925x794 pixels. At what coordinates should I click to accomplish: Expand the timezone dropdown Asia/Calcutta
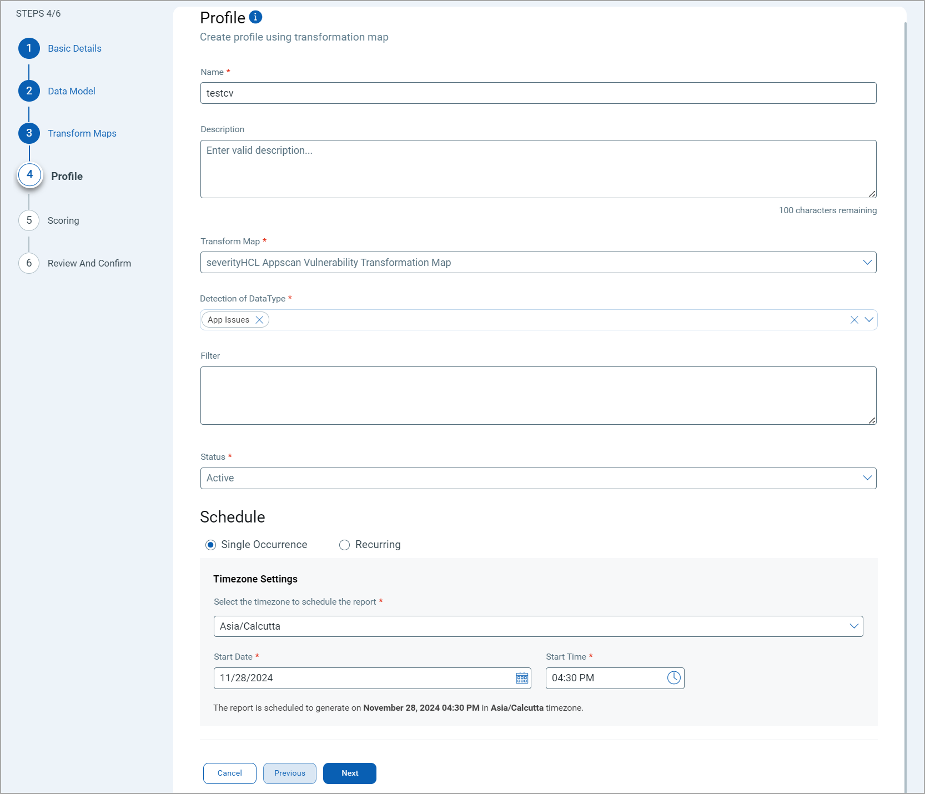tap(853, 626)
